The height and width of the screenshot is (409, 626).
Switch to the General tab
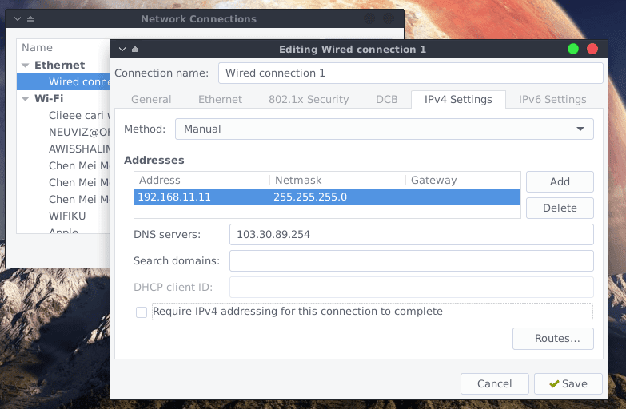[151, 99]
